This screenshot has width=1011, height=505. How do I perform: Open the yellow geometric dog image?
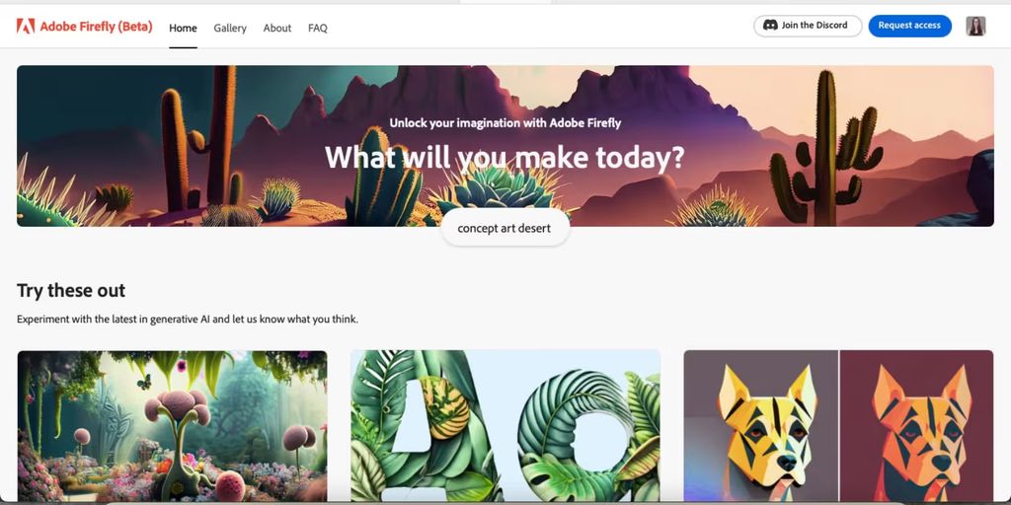click(x=761, y=426)
